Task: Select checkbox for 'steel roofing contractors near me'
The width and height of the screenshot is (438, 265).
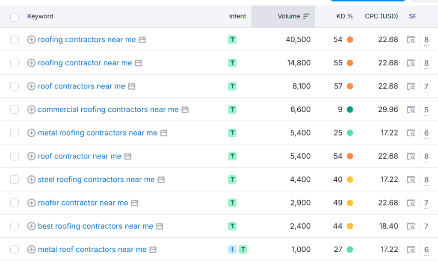Action: [x=15, y=180]
